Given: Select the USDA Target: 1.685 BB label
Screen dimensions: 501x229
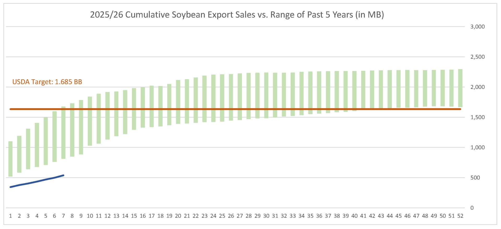Looking at the screenshot, I should click(47, 82).
